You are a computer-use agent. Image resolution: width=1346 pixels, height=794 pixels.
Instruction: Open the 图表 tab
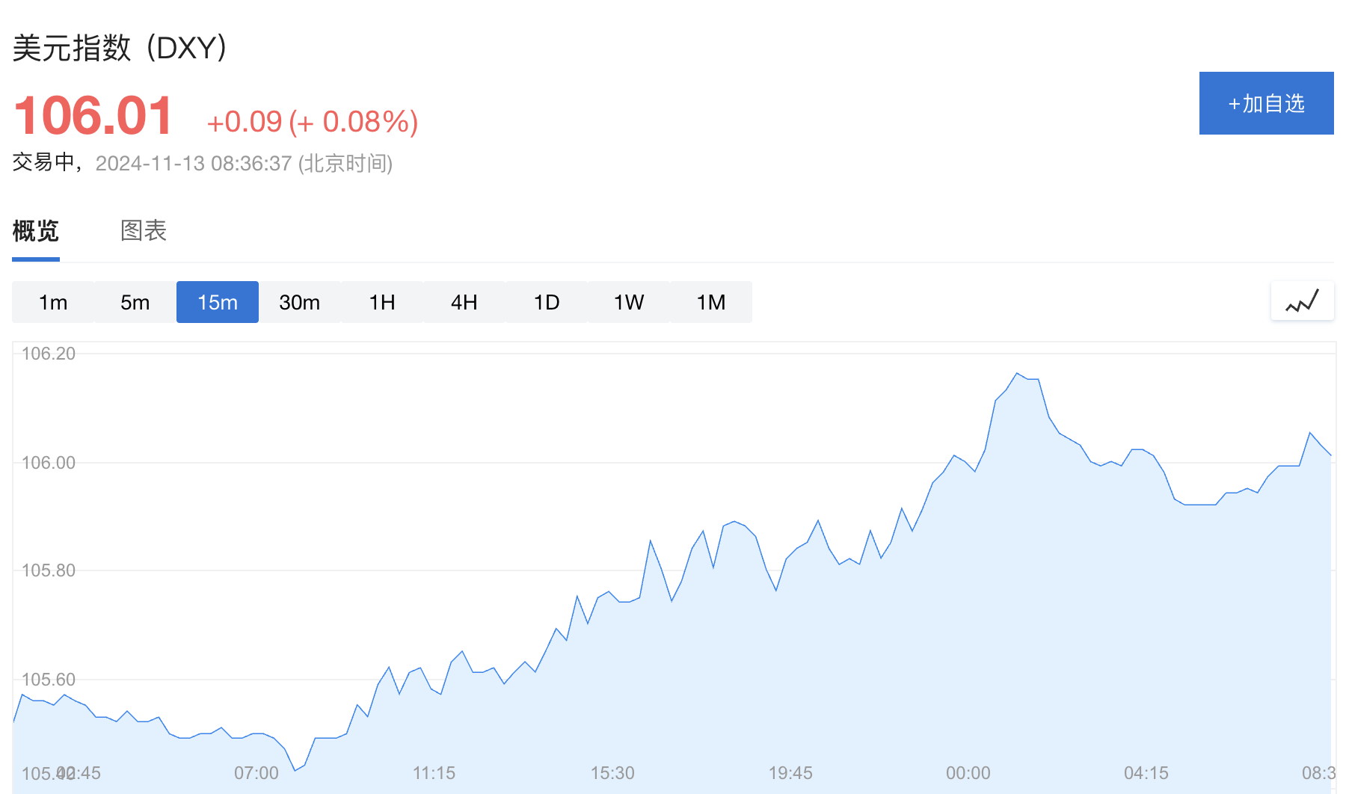pos(144,230)
